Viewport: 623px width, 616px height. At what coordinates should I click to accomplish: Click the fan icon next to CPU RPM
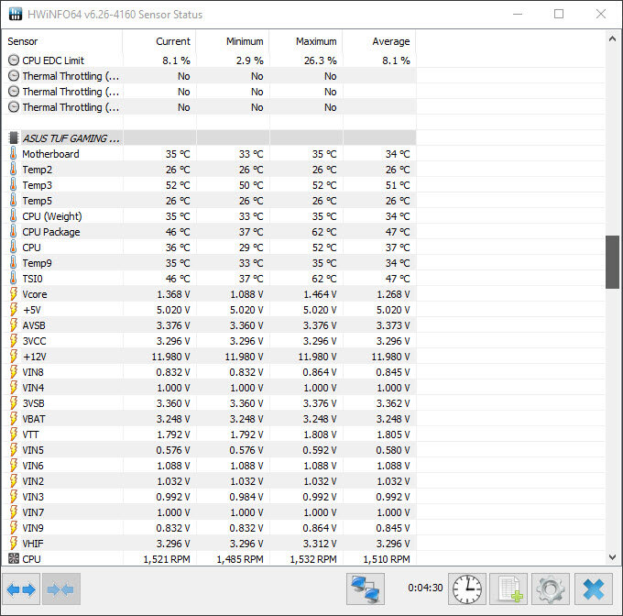click(13, 558)
